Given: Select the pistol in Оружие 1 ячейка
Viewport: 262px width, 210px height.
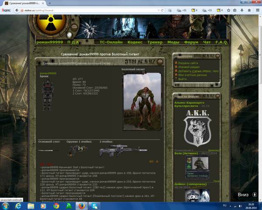Looking at the screenshot, I should click(78, 150).
